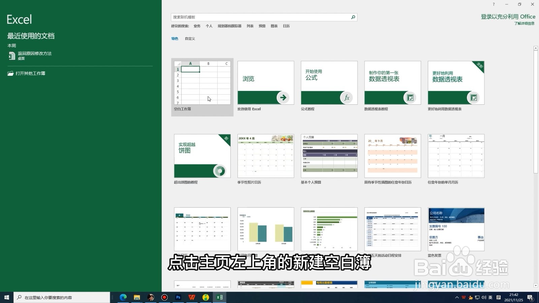Click the volume speaker tray icon
The width and height of the screenshot is (539, 303).
click(x=484, y=297)
